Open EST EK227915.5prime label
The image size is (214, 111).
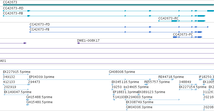[17, 72]
